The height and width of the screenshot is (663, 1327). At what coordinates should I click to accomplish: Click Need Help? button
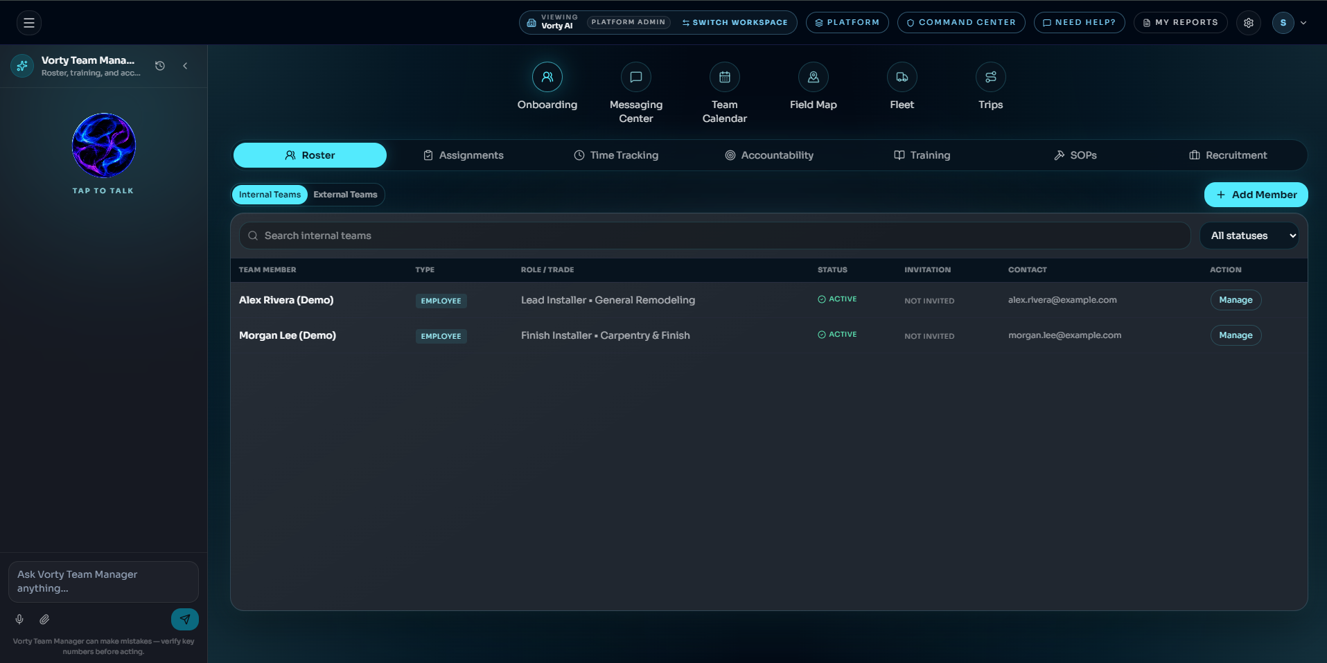[x=1080, y=23]
